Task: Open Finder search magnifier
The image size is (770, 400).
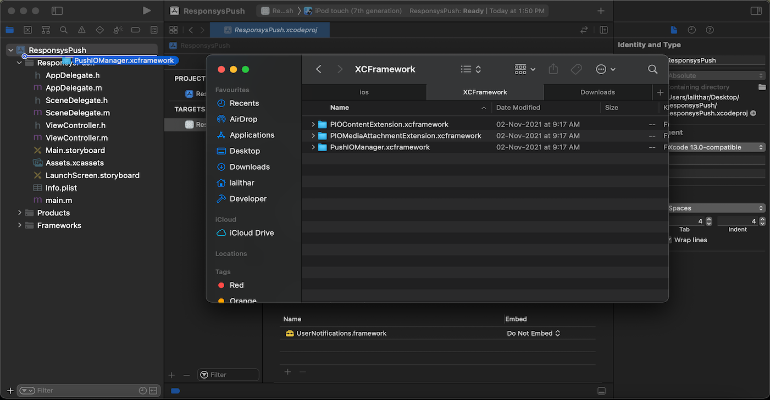Action: 653,69
